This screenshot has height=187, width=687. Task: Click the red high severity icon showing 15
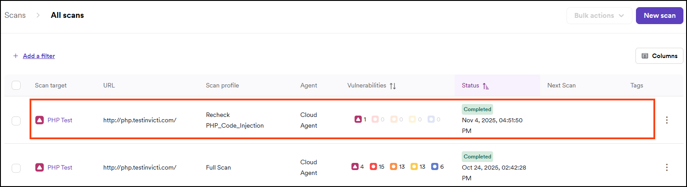373,167
